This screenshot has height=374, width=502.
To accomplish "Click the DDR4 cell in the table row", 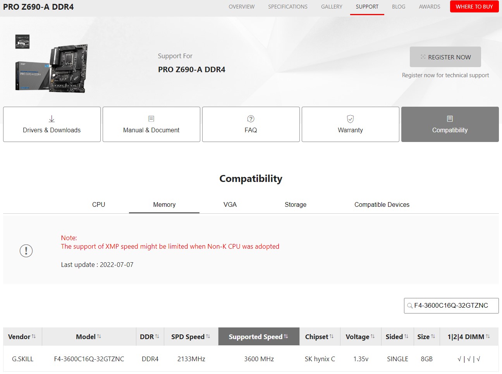I will tap(150, 359).
